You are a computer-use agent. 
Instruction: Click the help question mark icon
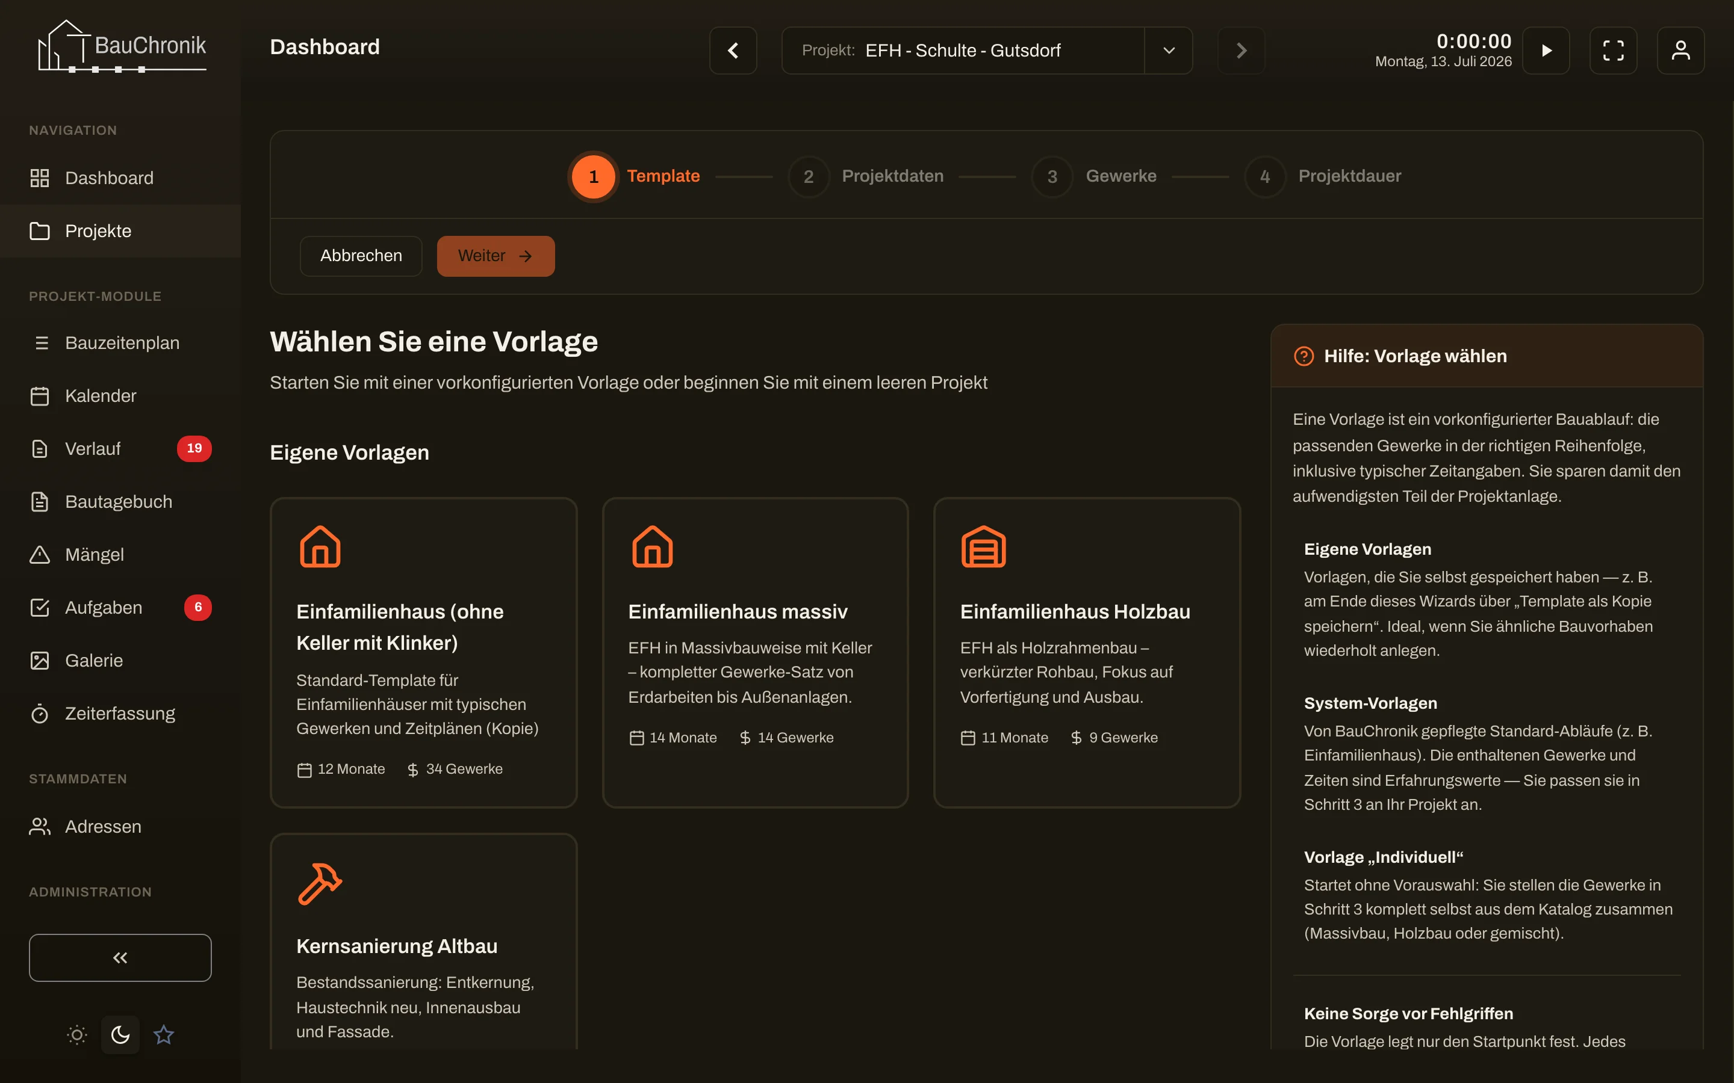tap(1304, 356)
